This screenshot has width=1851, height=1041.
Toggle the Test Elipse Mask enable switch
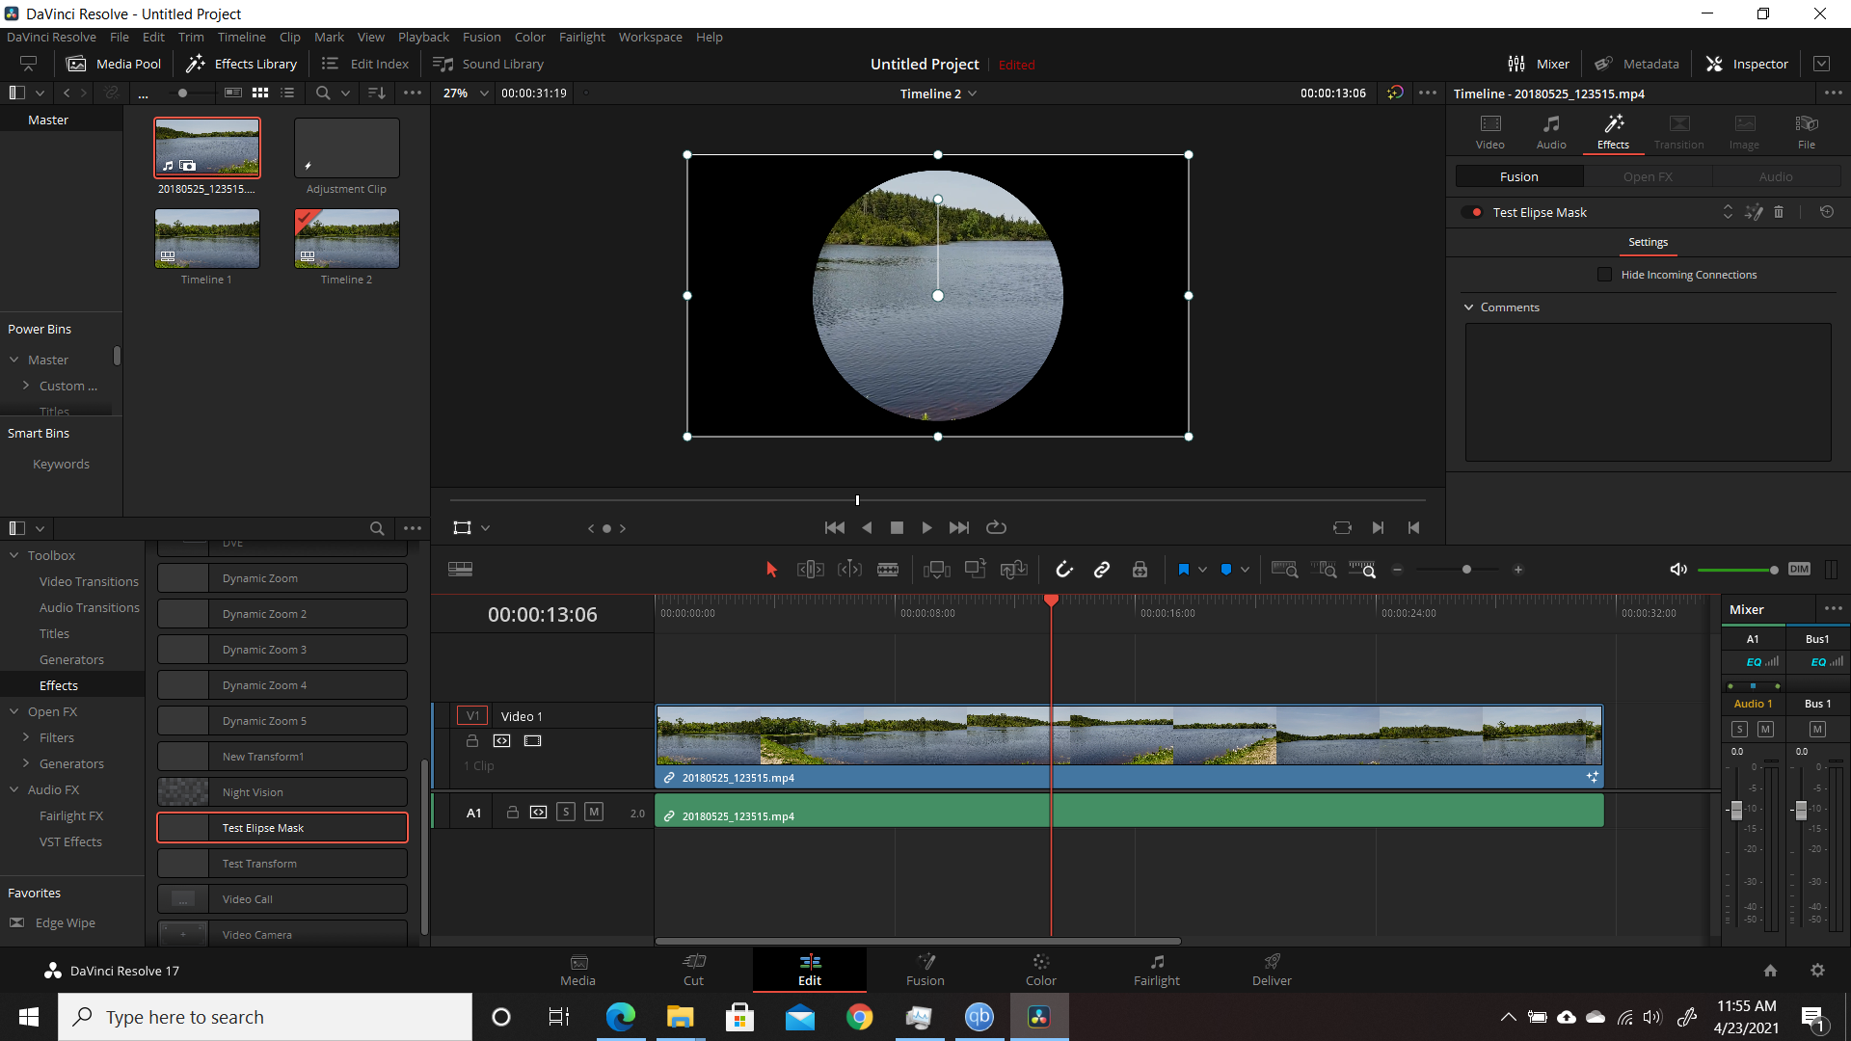pos(1472,212)
